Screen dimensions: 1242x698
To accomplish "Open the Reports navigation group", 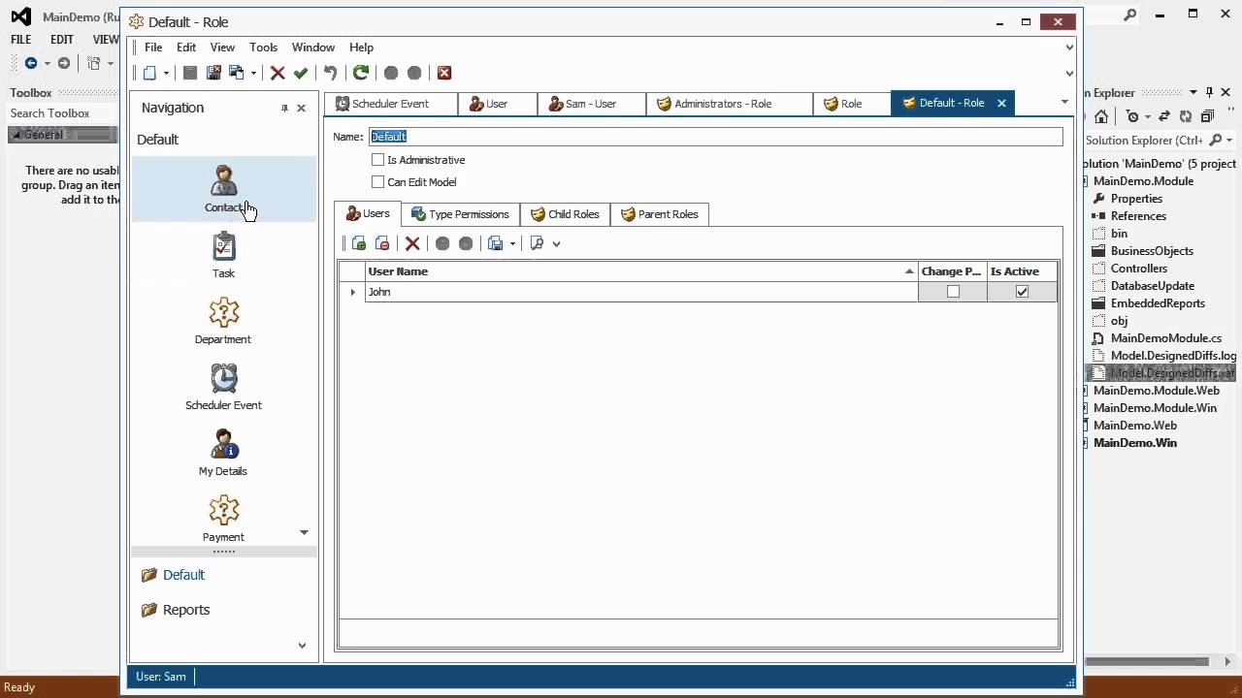I will point(186,610).
